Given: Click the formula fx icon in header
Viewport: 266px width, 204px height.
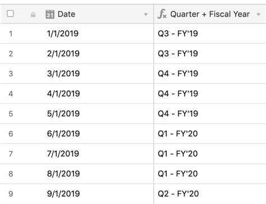Looking at the screenshot, I should click(x=162, y=14).
